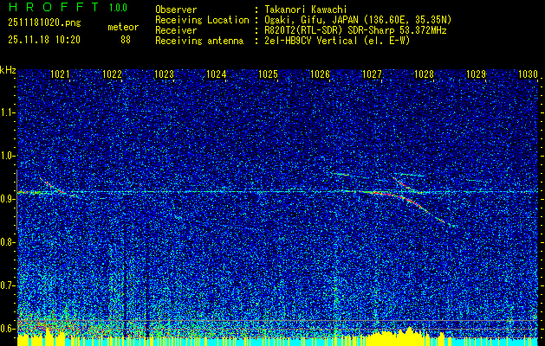Click the 1.1 kHz frequency label
The image size is (545, 346).
pos(7,112)
